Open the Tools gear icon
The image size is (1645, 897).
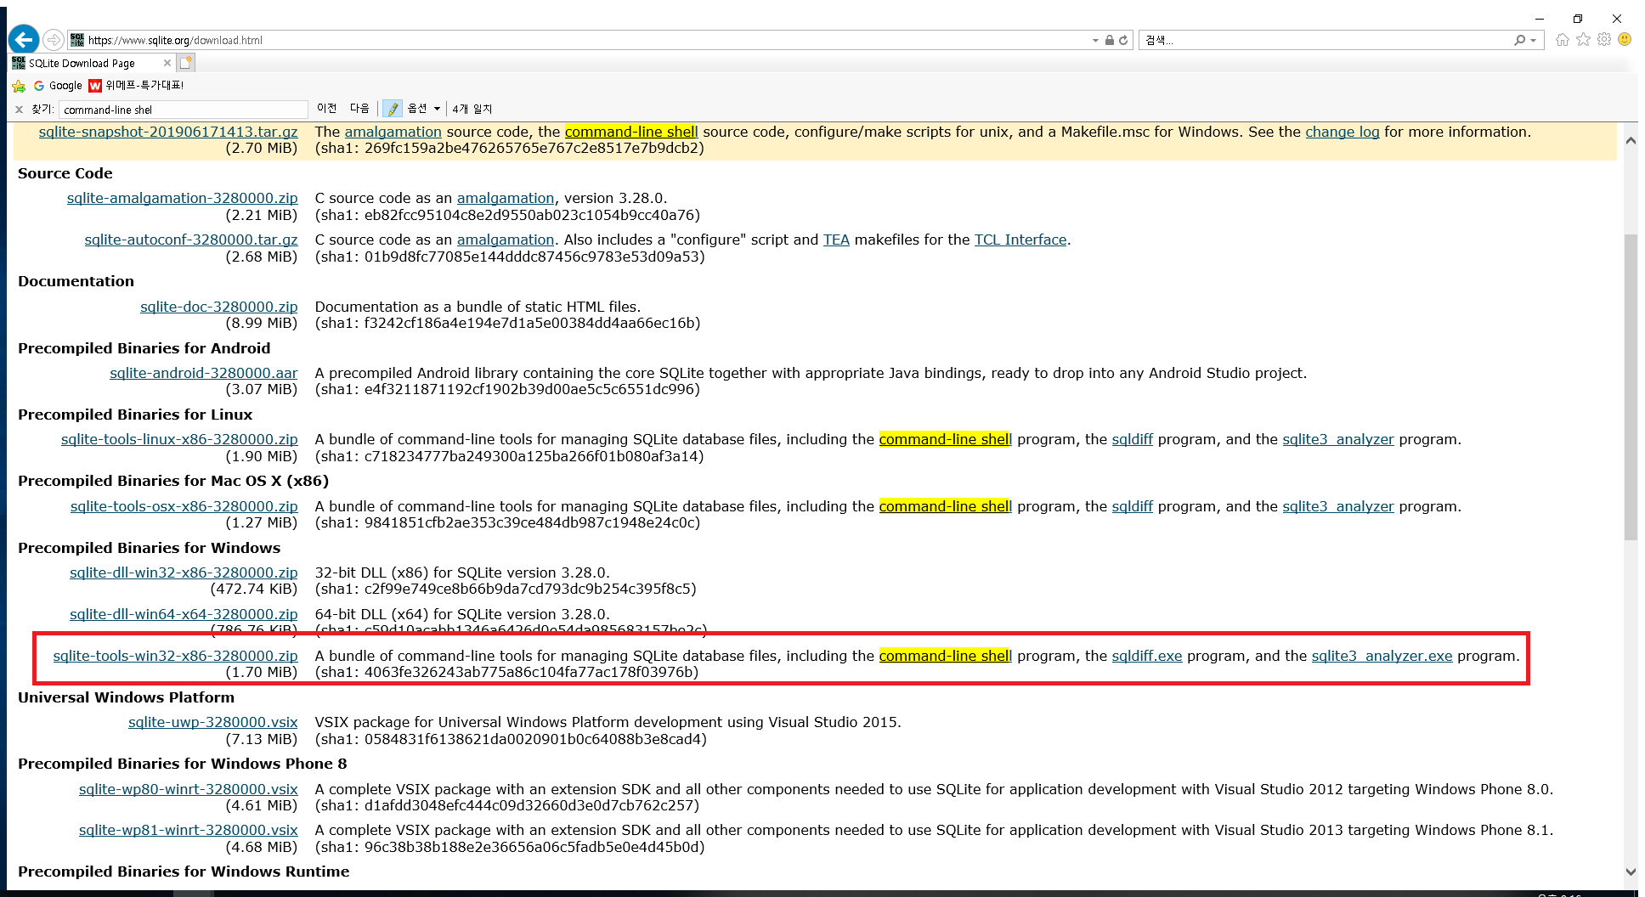[x=1604, y=40]
